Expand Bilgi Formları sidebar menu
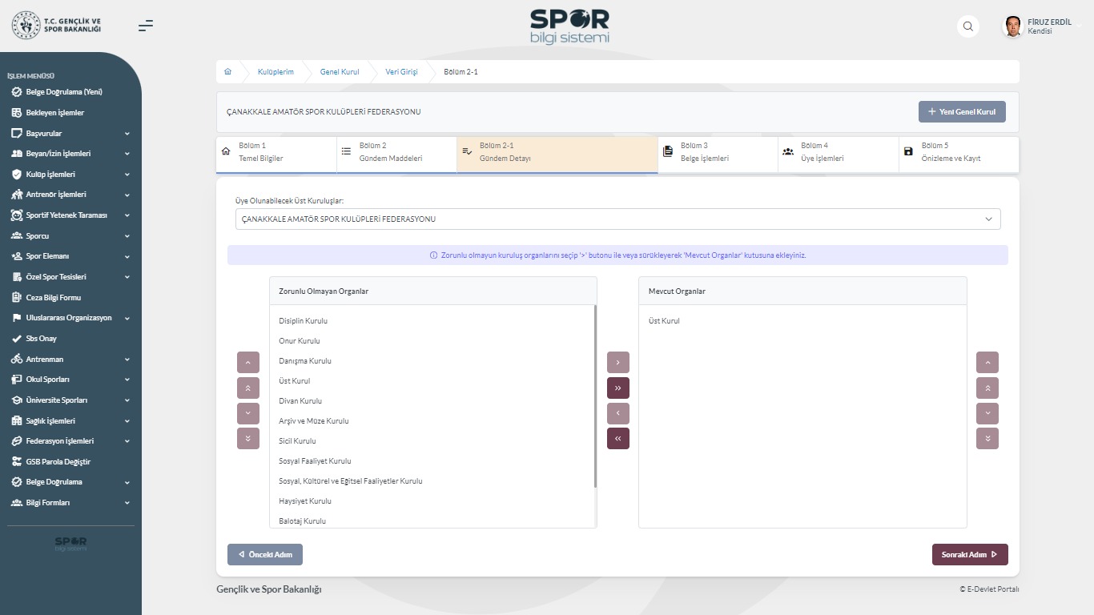 (x=70, y=503)
